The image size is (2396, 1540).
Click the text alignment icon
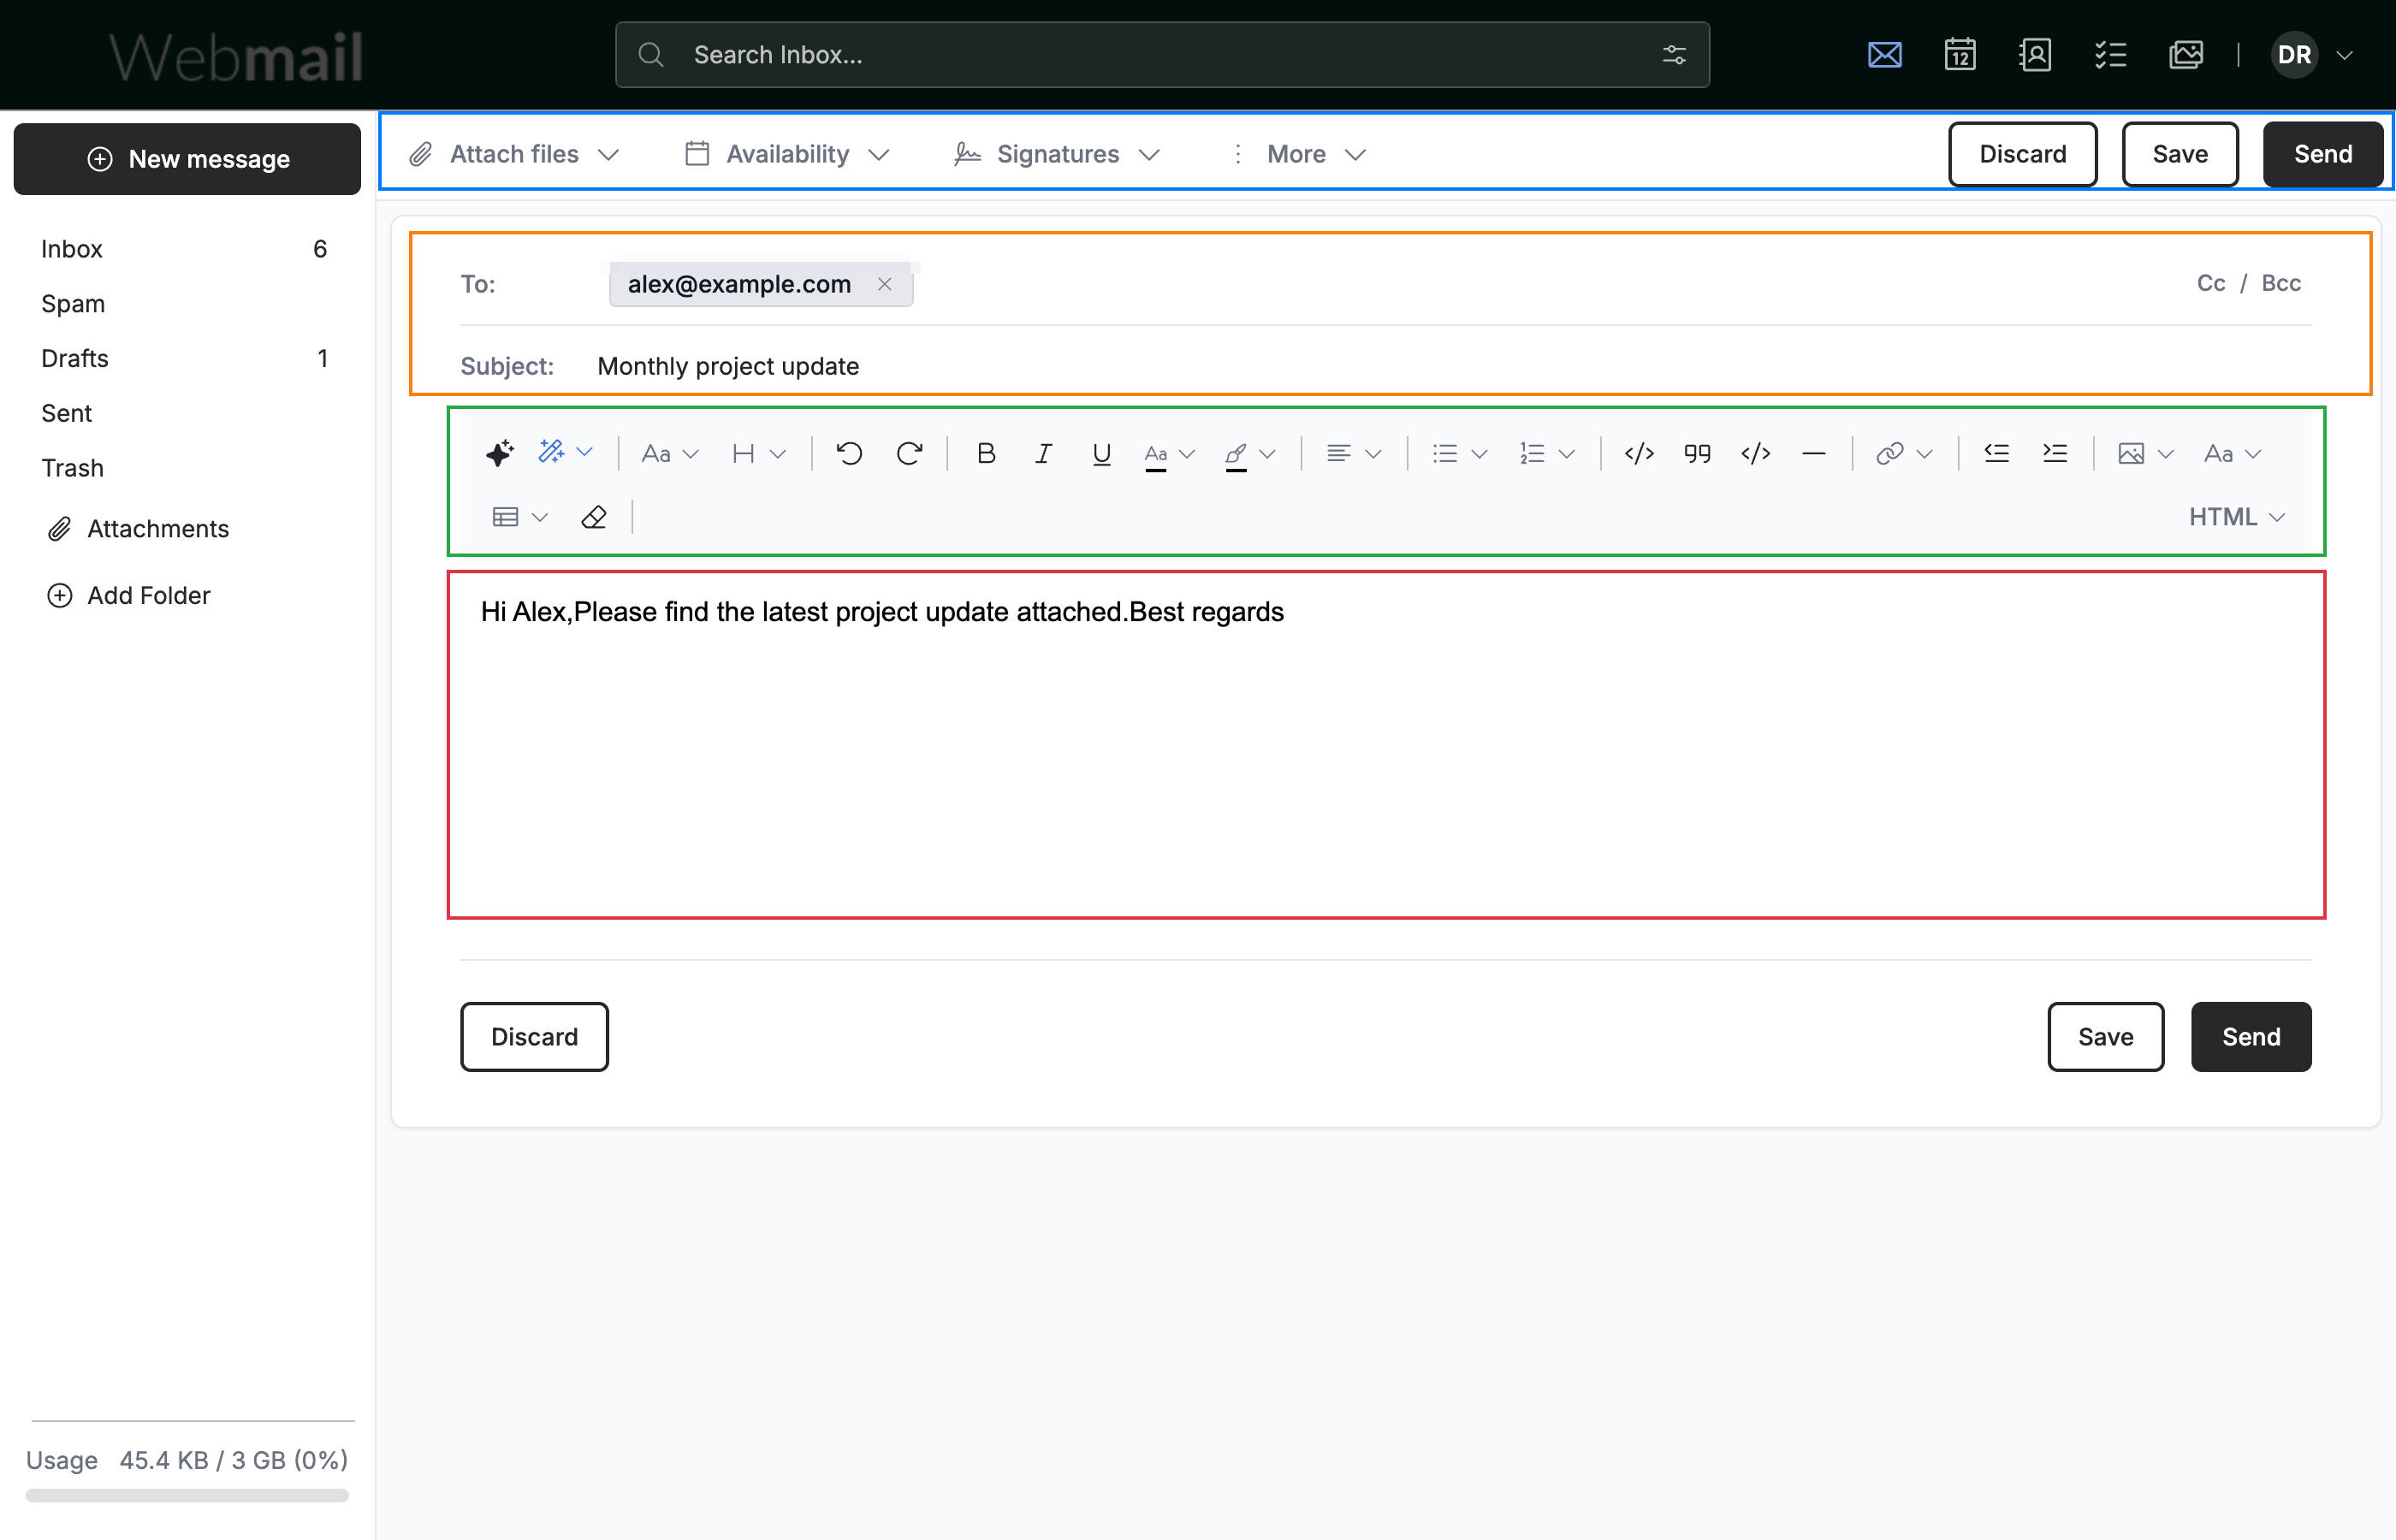point(1338,454)
